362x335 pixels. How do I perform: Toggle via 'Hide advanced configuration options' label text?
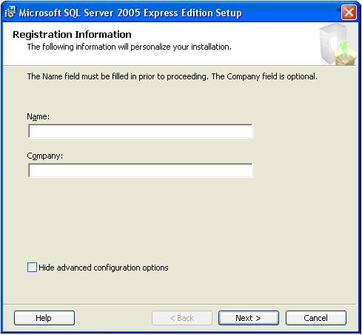pos(104,268)
